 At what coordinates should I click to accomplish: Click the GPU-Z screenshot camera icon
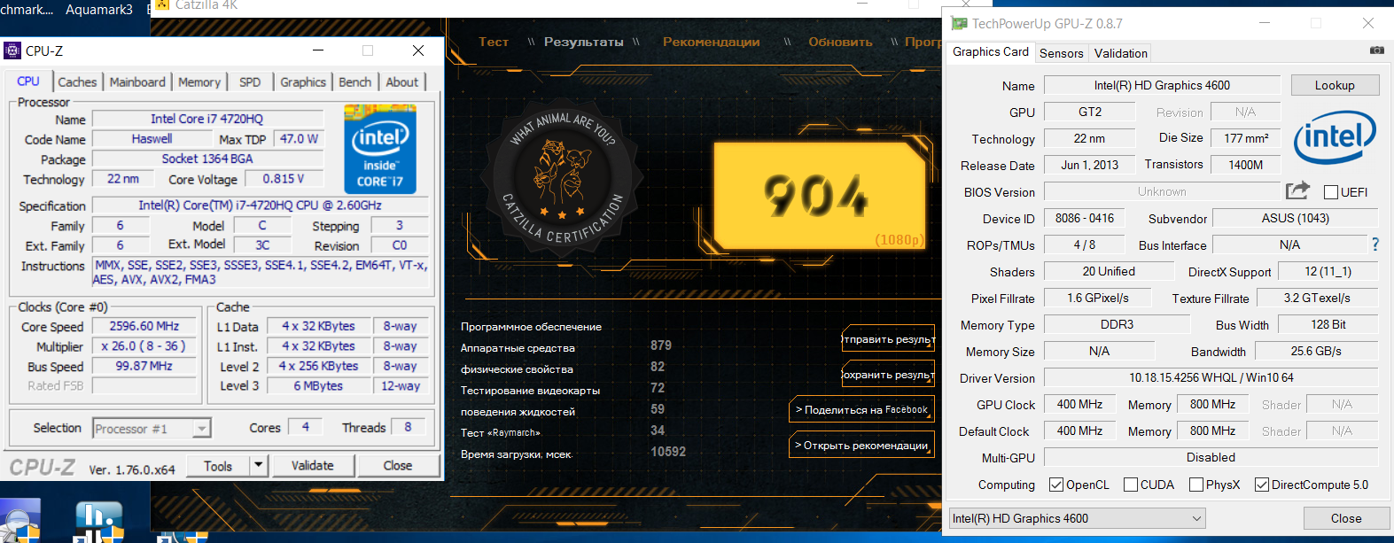coord(1376,50)
